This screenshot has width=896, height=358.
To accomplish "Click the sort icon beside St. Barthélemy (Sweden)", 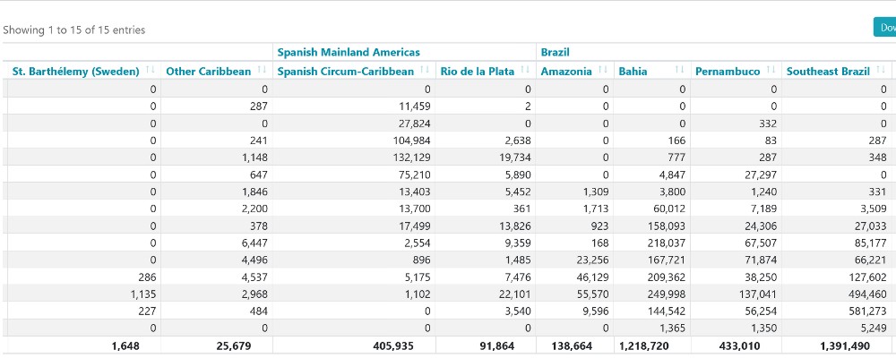I will (151, 71).
